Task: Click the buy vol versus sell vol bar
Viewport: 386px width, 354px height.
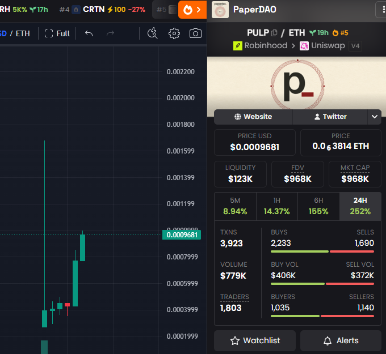Action: 322,284
